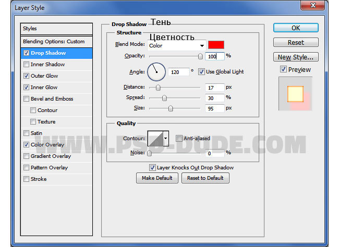Open Bevel and Emboss settings label
The height and width of the screenshot is (247, 339).
tap(52, 99)
